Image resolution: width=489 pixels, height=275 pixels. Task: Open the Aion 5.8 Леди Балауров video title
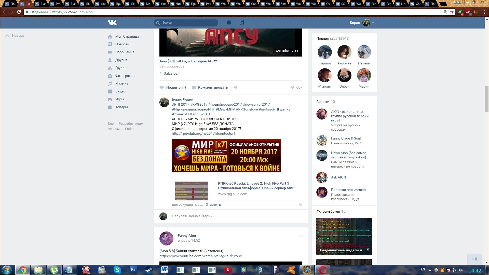pos(188,61)
